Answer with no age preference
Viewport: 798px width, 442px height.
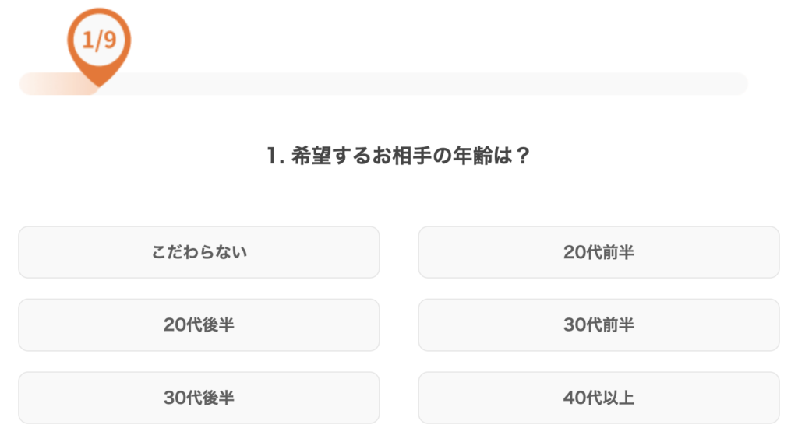pos(199,252)
